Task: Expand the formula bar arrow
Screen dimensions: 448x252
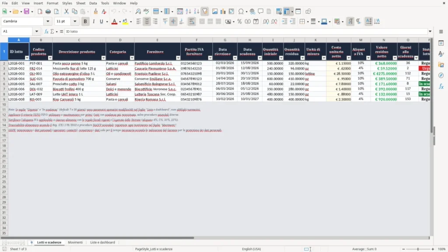Action: (430, 31)
